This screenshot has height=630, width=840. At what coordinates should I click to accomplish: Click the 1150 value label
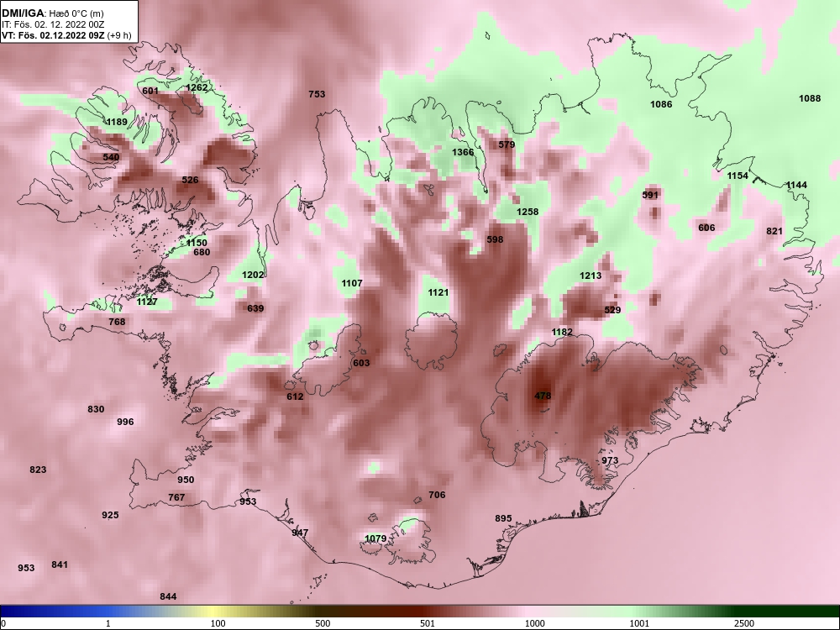[x=197, y=243]
